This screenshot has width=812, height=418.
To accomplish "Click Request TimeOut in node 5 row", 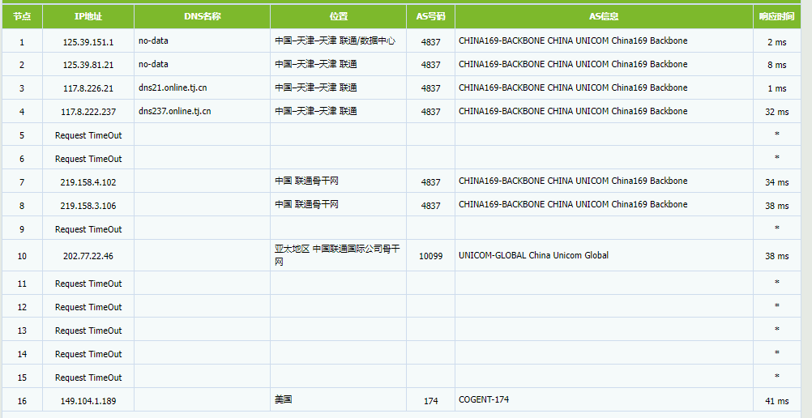I will pyautogui.click(x=88, y=136).
